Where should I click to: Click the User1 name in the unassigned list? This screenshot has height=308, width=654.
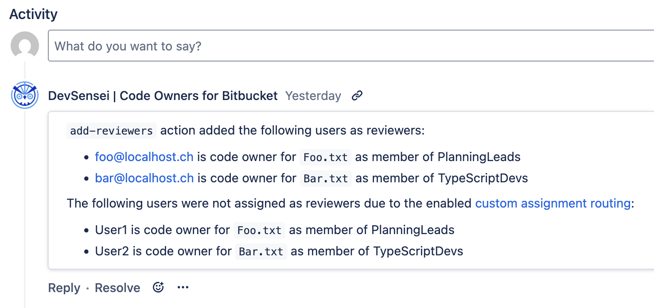point(111,230)
